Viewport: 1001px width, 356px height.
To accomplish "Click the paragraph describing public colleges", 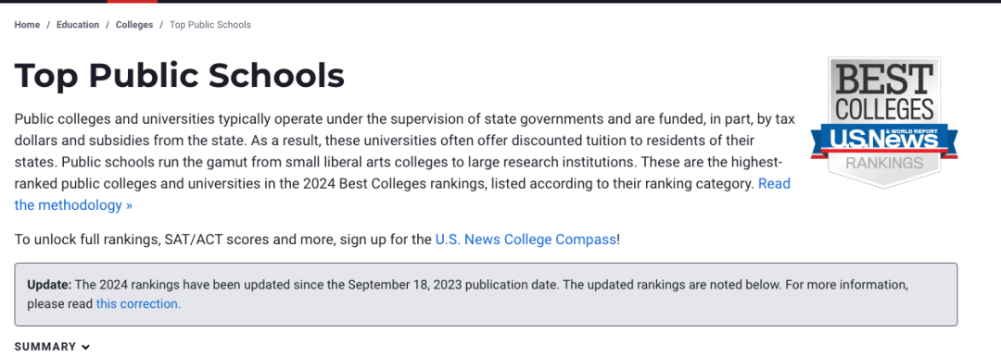I will click(404, 163).
